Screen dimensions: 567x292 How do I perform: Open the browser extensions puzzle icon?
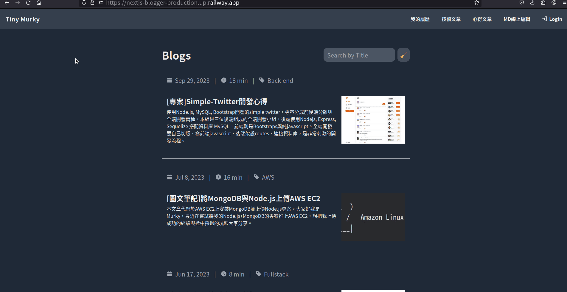click(x=543, y=3)
